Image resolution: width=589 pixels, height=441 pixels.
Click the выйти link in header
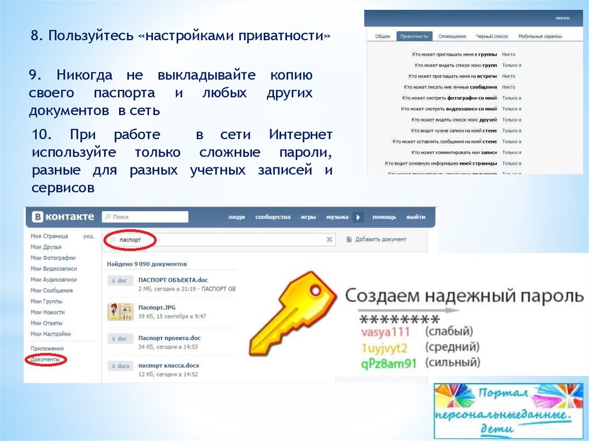(x=416, y=217)
